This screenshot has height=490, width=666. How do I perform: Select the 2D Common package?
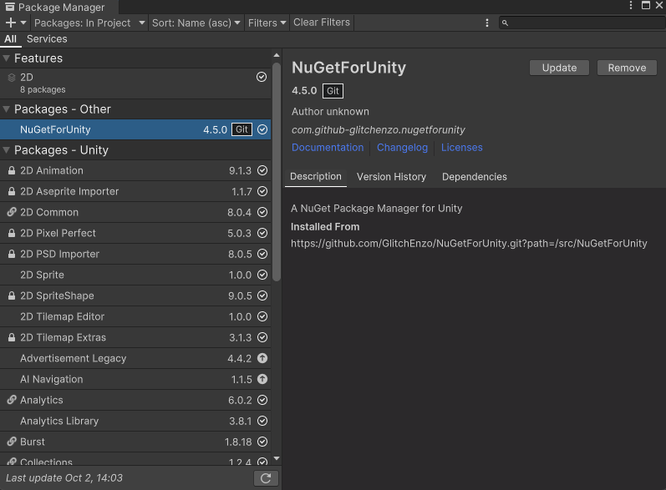135,212
